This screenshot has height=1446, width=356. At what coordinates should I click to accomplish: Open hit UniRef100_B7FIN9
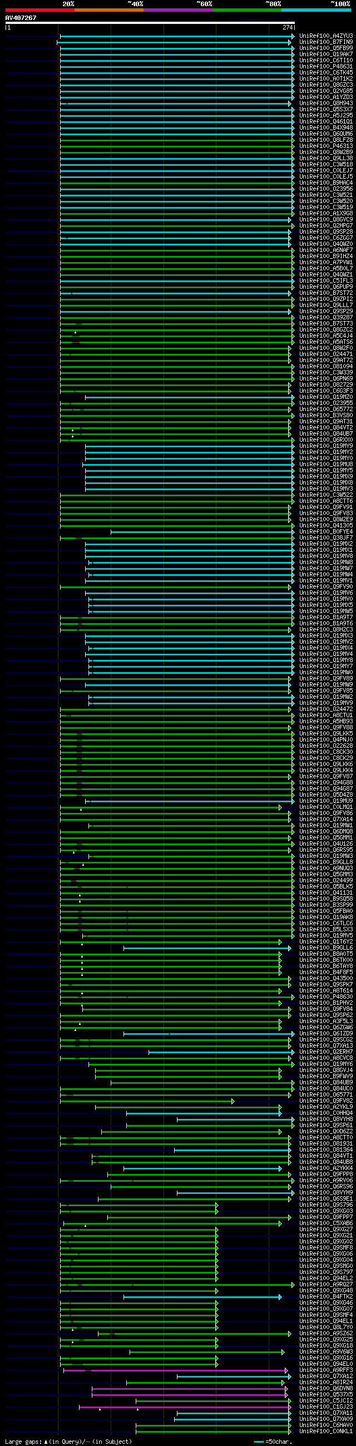[326, 42]
